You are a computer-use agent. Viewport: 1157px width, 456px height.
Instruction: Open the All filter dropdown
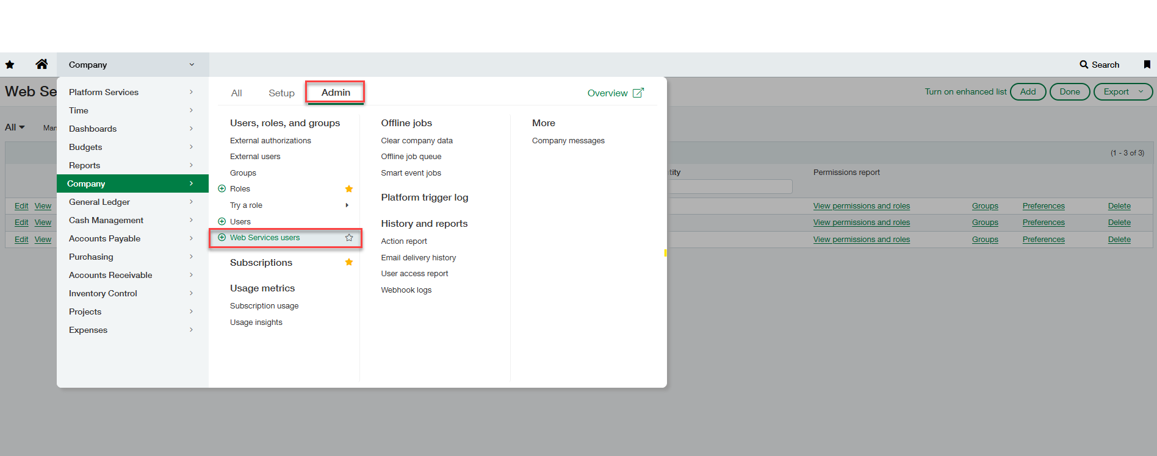(15, 127)
